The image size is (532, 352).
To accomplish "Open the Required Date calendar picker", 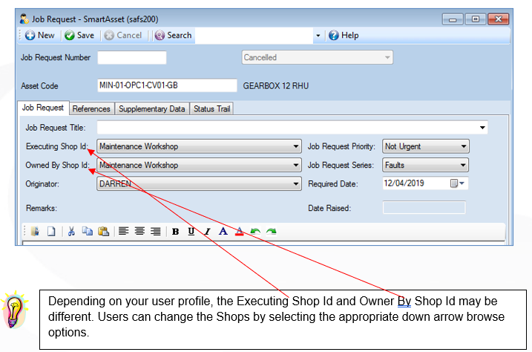I will pyautogui.click(x=457, y=183).
